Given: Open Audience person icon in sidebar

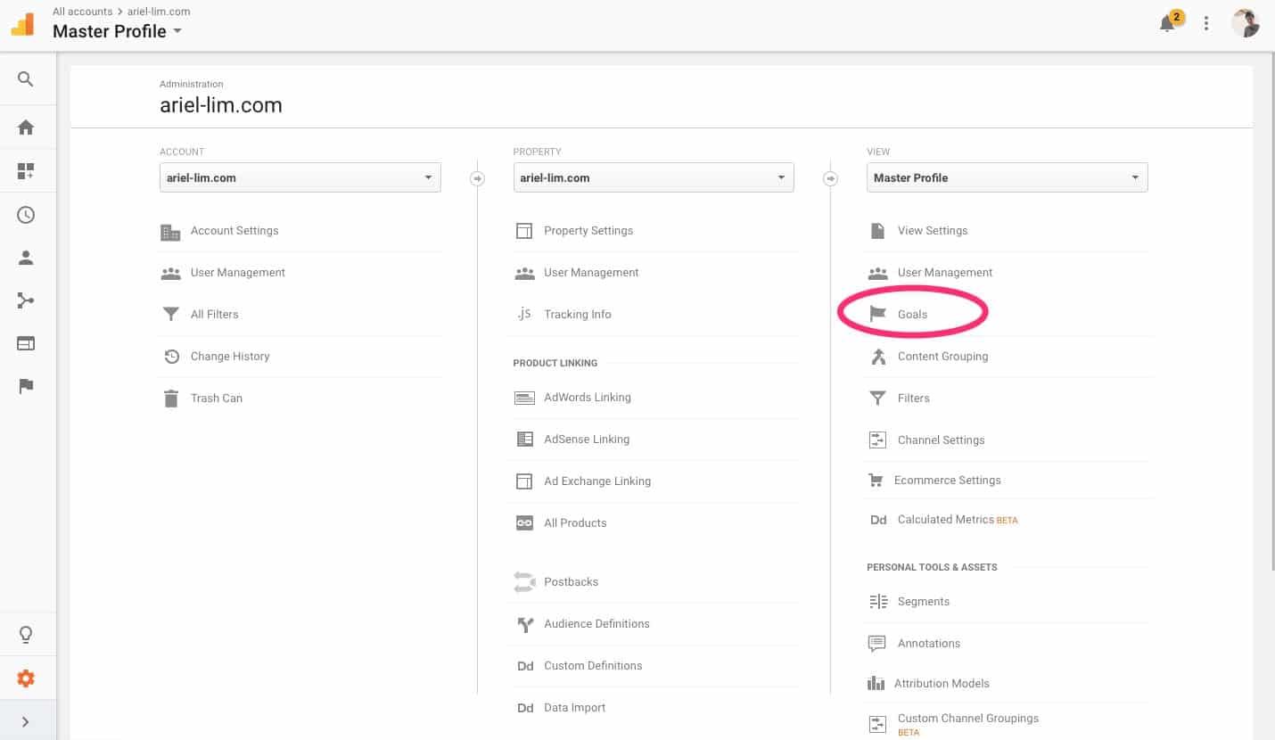Looking at the screenshot, I should [26, 258].
